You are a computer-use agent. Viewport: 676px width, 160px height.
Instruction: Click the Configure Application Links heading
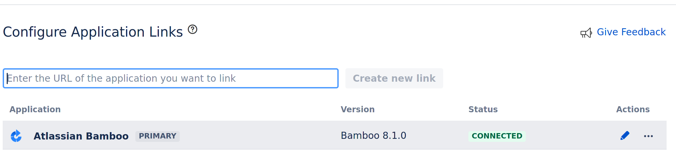click(93, 32)
